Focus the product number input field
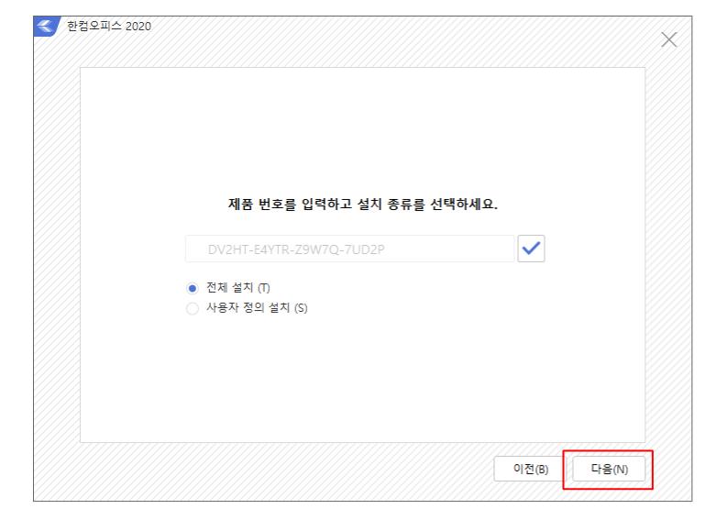The image size is (727, 520). click(x=350, y=249)
